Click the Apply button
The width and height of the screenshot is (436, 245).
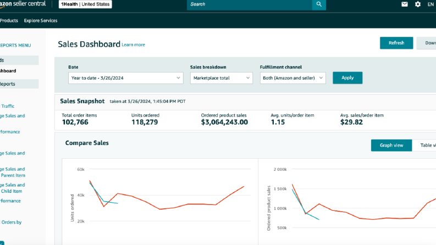click(x=347, y=78)
